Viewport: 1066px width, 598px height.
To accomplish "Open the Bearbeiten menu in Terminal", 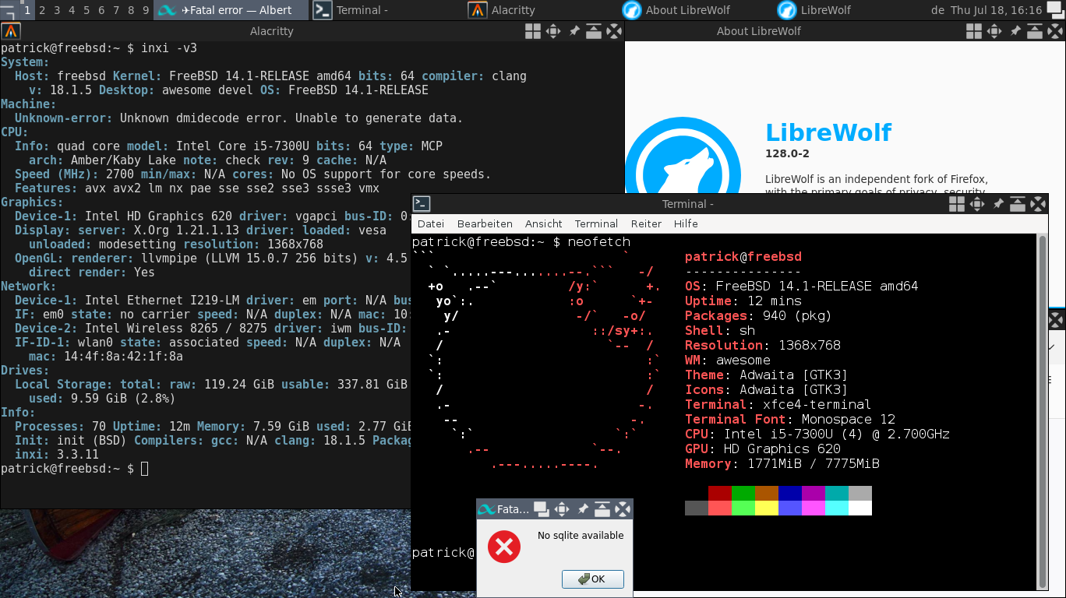I will coord(485,223).
